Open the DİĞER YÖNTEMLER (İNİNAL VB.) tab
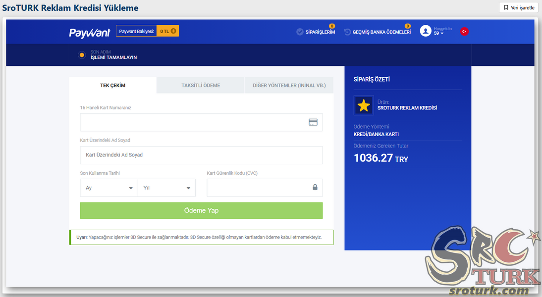542x297 pixels. (289, 85)
